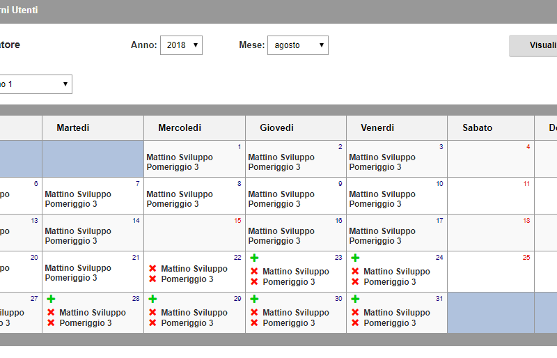This screenshot has height=358, width=557.
Task: Open the Mese agosto dropdown
Action: point(298,45)
